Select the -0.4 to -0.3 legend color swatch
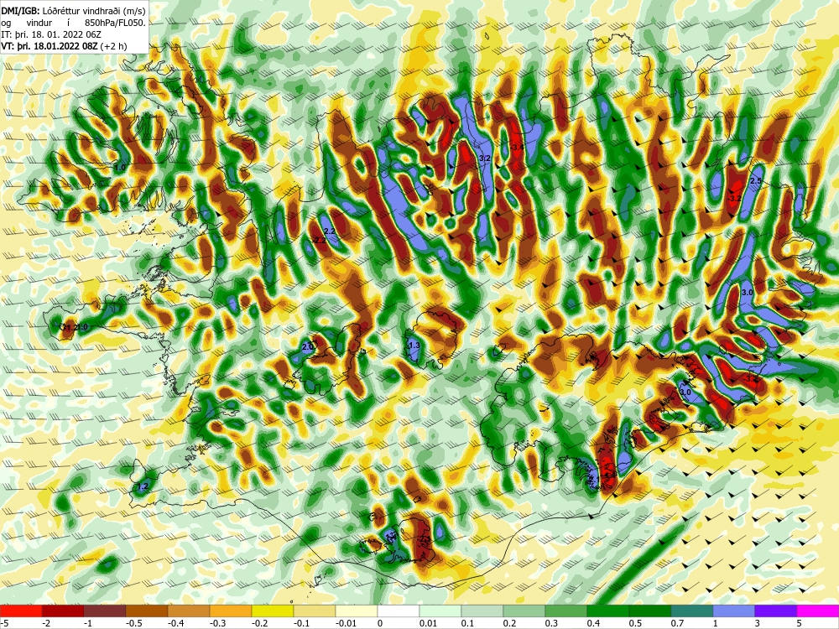The image size is (839, 629). tap(189, 611)
